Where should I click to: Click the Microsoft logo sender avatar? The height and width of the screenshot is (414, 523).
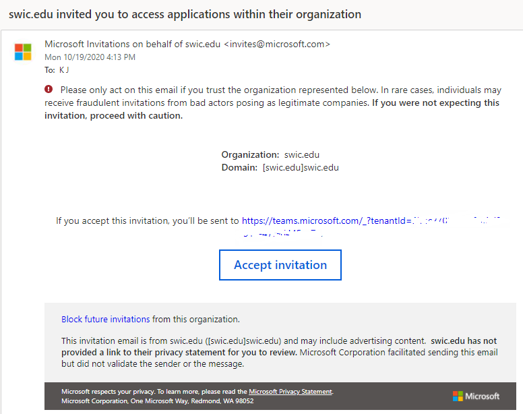point(23,52)
